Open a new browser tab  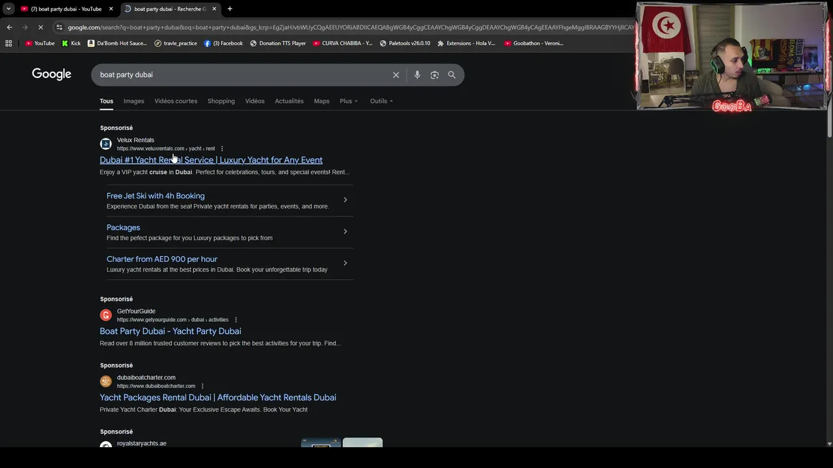(x=230, y=9)
